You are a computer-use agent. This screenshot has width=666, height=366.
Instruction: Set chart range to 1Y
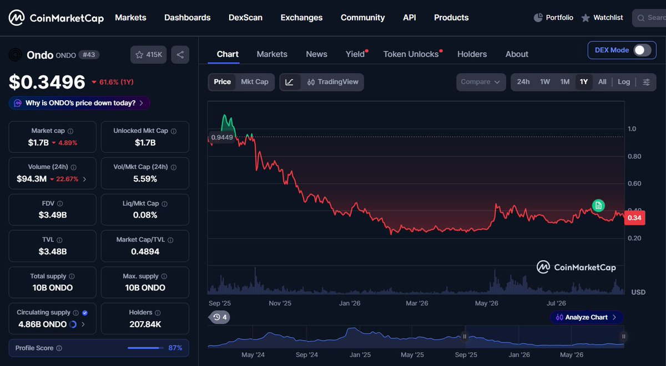584,82
